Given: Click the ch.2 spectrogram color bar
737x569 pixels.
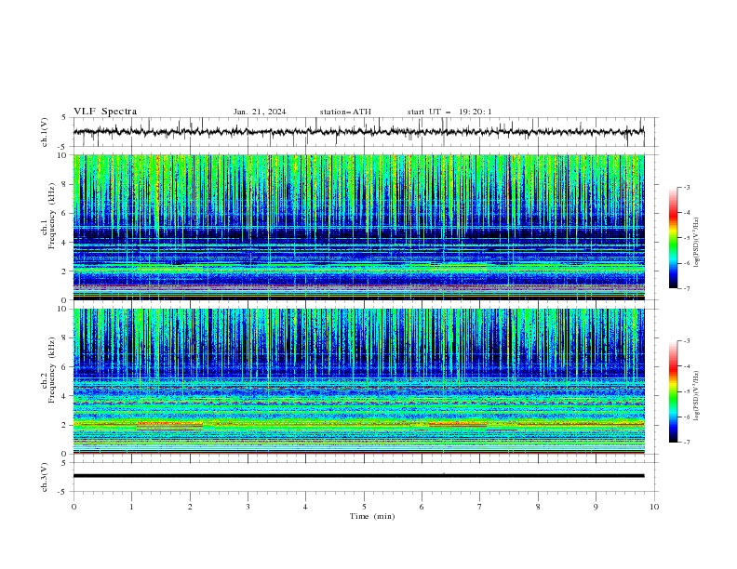Looking at the screenshot, I should pos(674,391).
